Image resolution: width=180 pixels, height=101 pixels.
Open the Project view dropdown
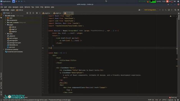[x=8, y=13]
